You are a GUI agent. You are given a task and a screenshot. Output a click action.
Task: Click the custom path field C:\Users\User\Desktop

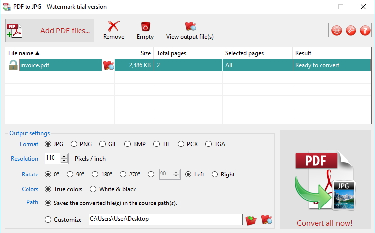166,219
